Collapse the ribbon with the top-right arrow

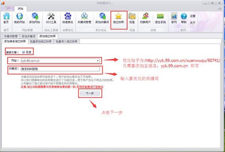tap(220, 9)
